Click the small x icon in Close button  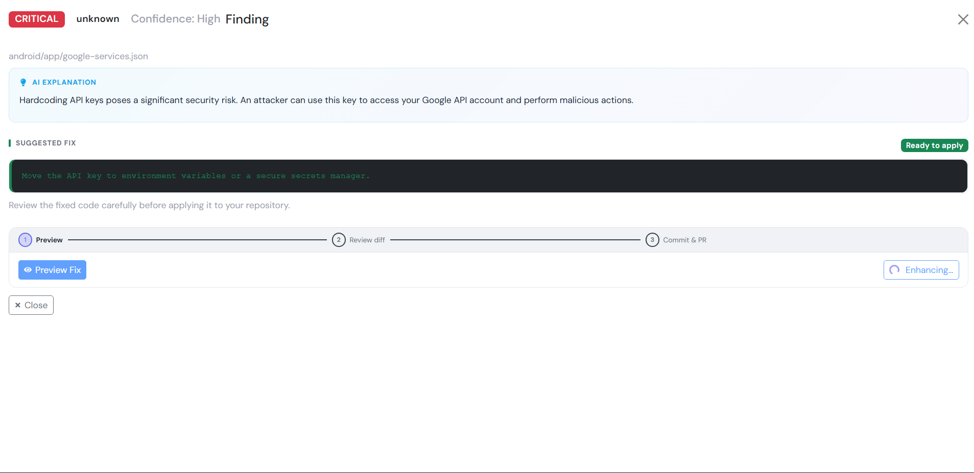pyautogui.click(x=18, y=305)
